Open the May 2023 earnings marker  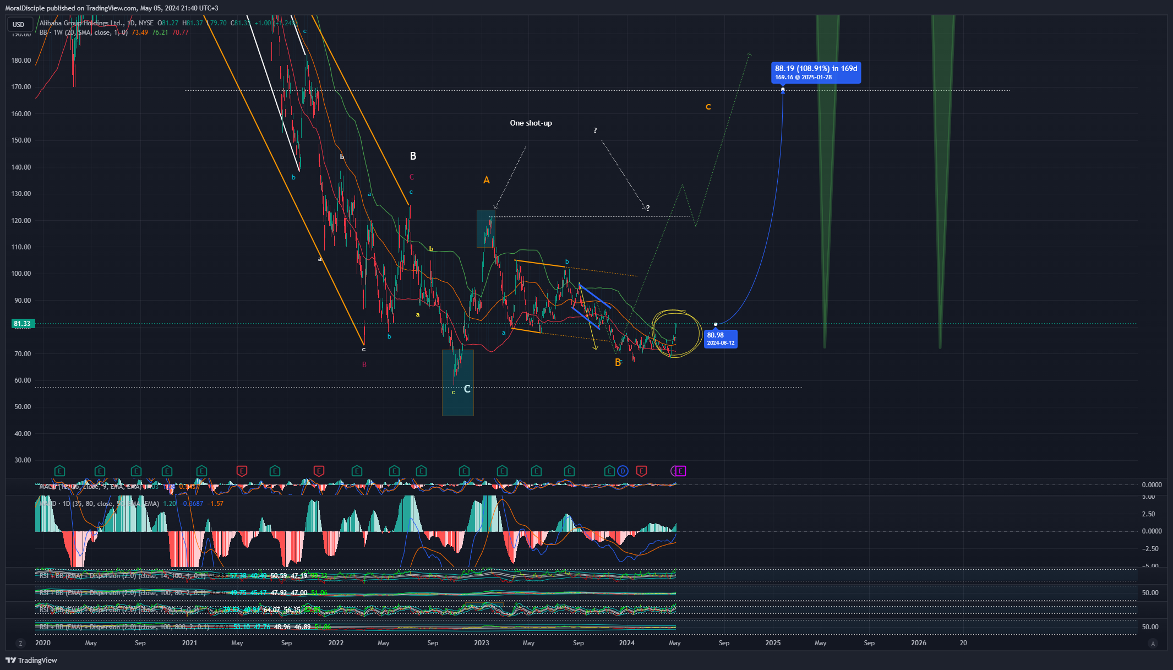[536, 471]
